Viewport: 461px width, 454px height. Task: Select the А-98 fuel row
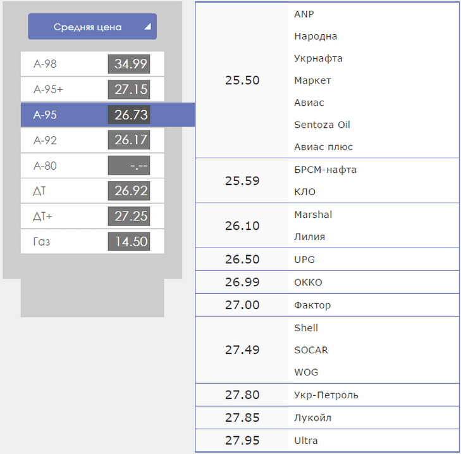(92, 64)
